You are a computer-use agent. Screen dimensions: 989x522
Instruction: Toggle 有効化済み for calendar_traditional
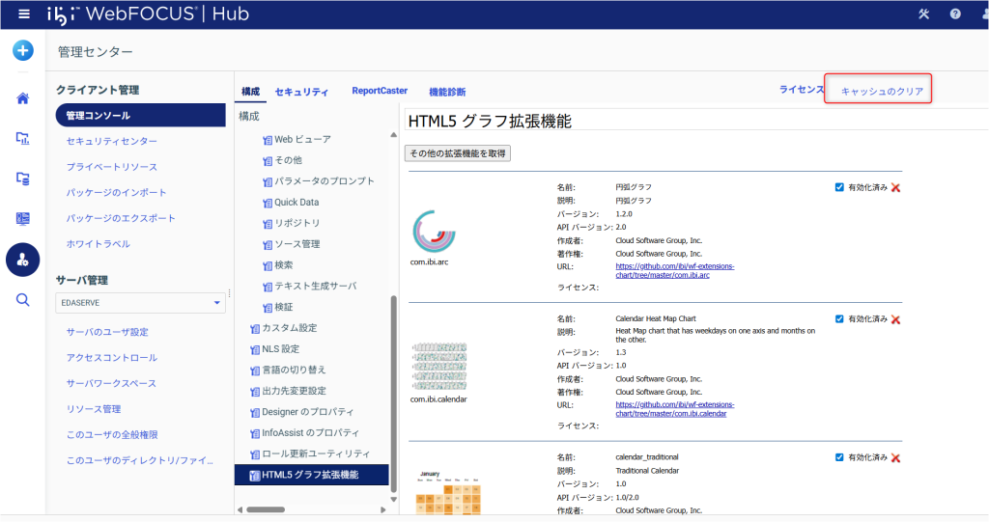click(x=839, y=457)
